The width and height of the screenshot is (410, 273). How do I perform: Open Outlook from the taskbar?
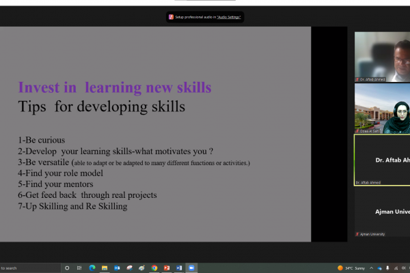(x=118, y=268)
